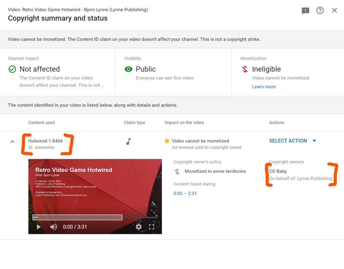The width and height of the screenshot is (344, 269).
Task: Click the Monetized in some territories policy icon
Action: click(x=177, y=171)
